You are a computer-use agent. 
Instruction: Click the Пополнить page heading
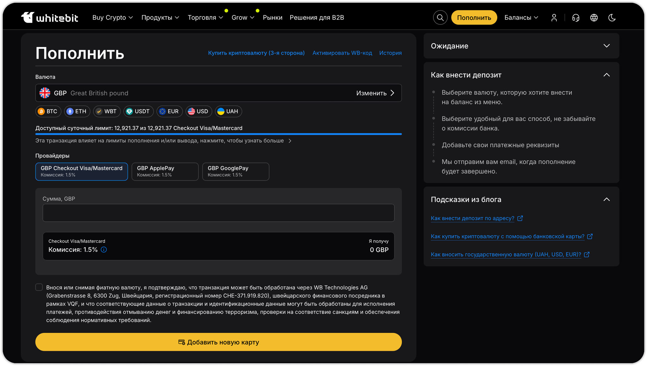click(80, 53)
